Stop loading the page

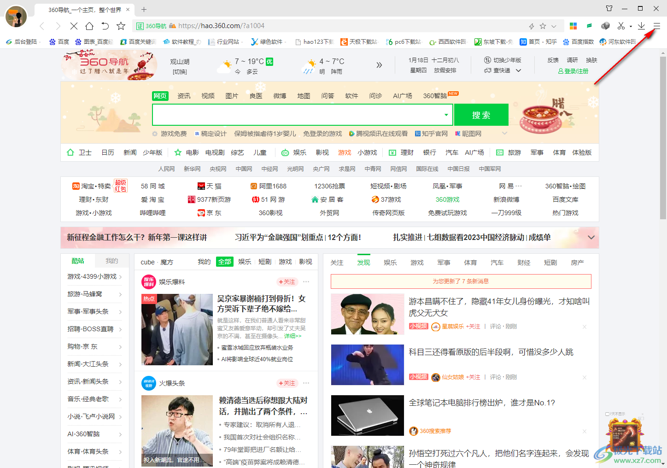click(x=74, y=26)
